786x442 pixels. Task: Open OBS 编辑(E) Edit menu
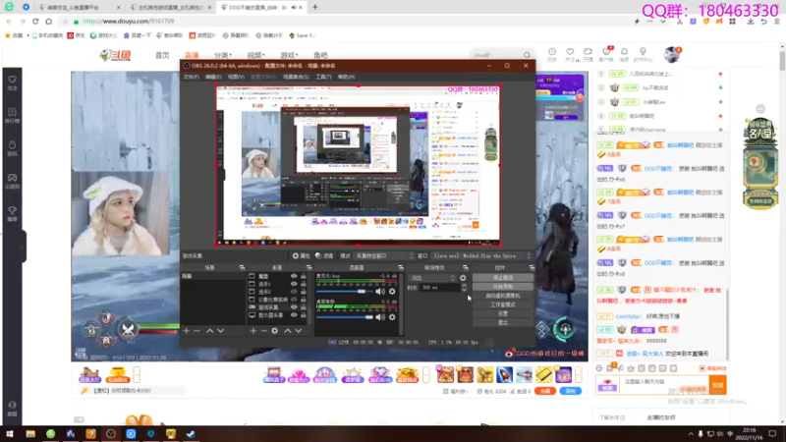coord(213,77)
